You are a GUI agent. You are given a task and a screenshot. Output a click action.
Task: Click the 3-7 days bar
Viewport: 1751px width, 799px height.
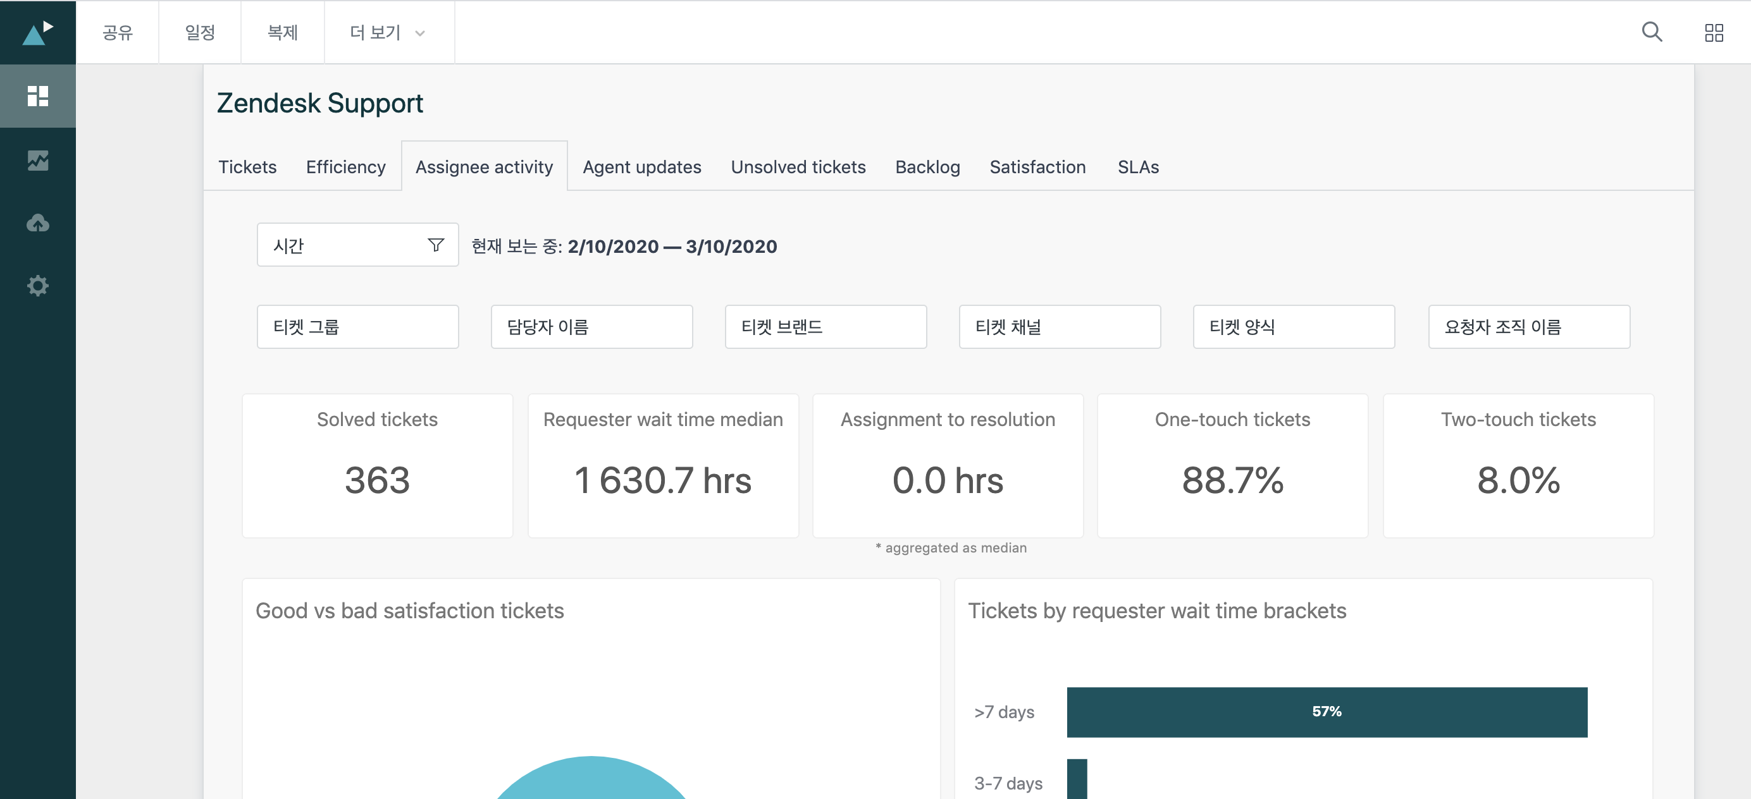1077,779
